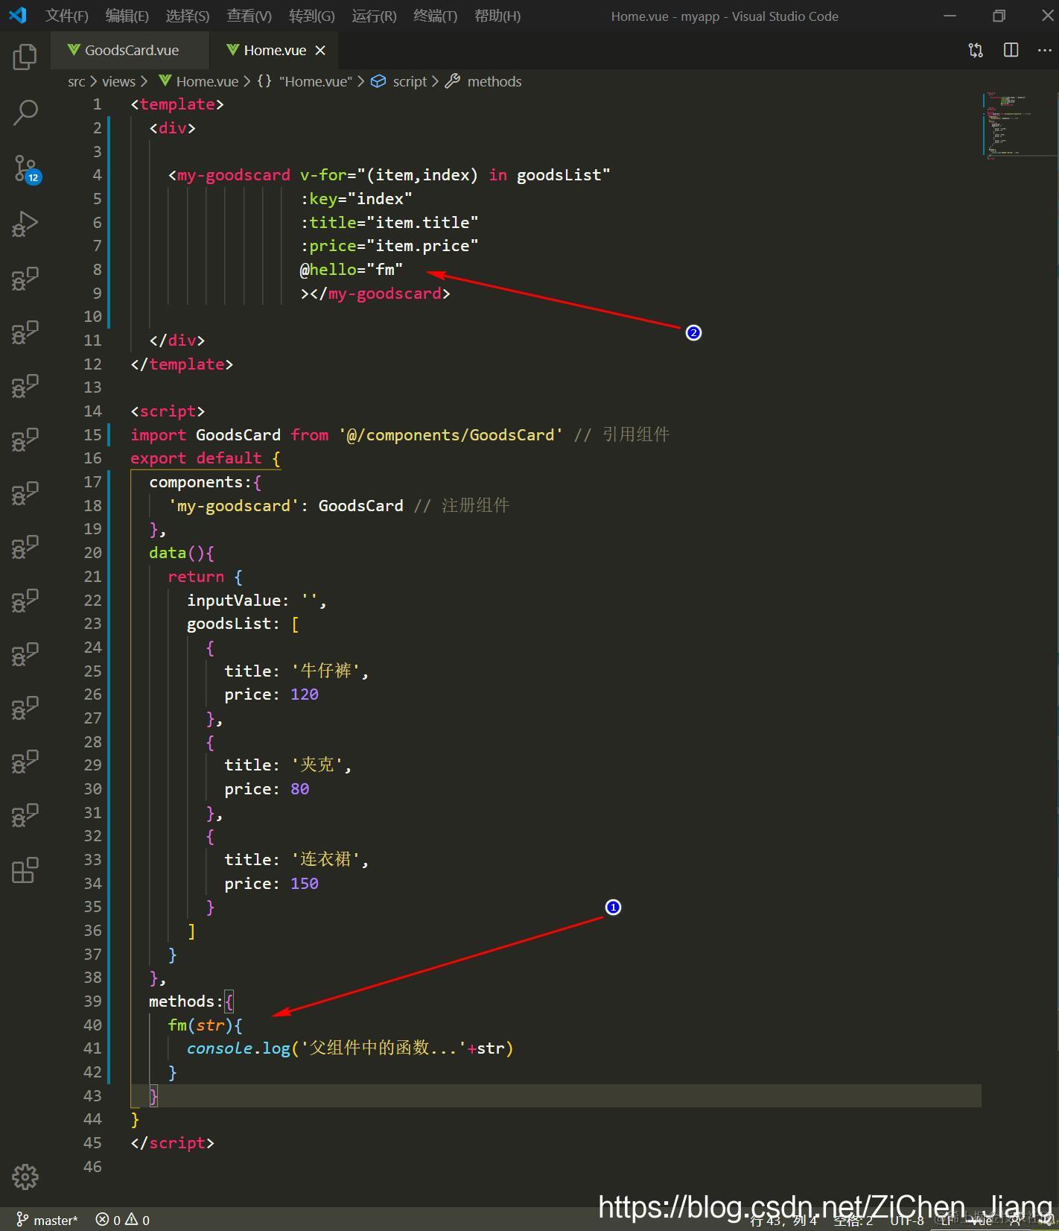
Task: Click the :key="index" attribute
Action: 356,199
